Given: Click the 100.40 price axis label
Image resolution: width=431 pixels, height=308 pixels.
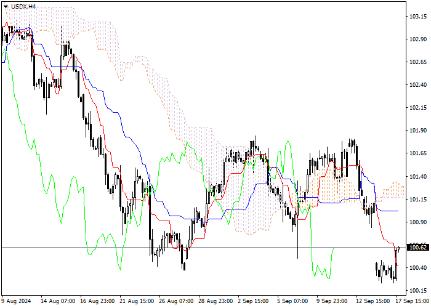Looking at the screenshot, I should pyautogui.click(x=418, y=267).
